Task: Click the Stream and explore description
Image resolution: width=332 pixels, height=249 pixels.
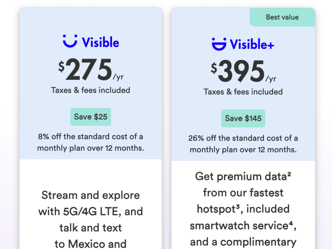Action: point(90,195)
